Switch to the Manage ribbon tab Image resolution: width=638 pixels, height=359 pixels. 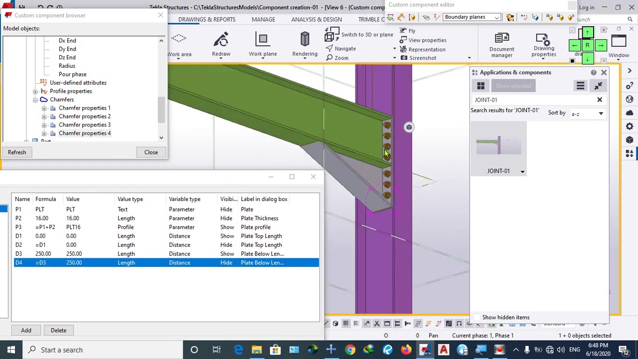click(x=263, y=19)
